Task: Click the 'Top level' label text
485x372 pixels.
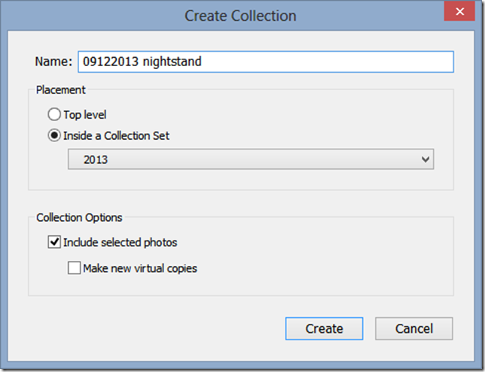Action: click(85, 115)
